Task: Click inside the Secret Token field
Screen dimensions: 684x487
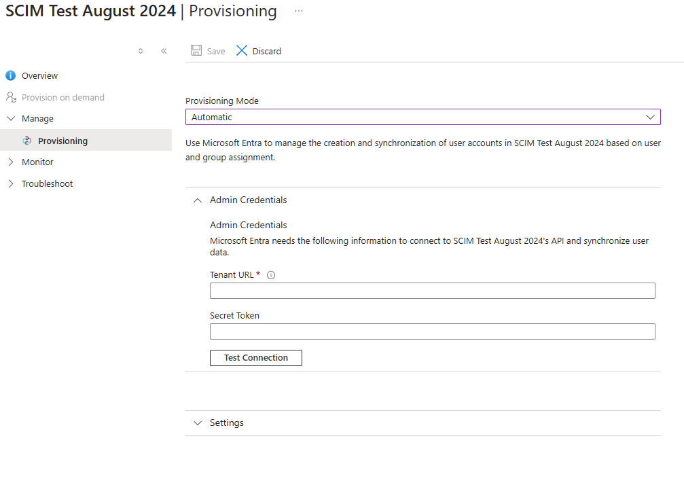Action: click(433, 331)
